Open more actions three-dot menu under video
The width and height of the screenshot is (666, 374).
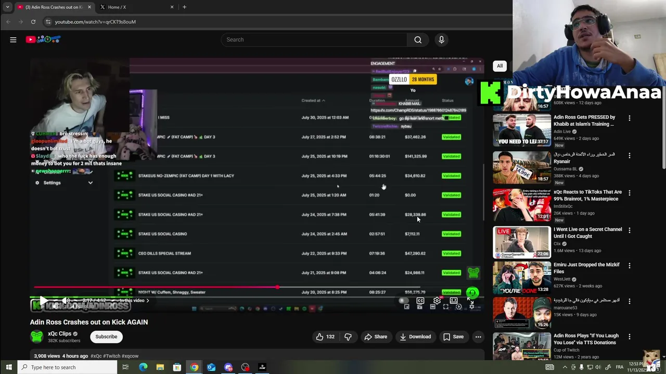[478, 337]
